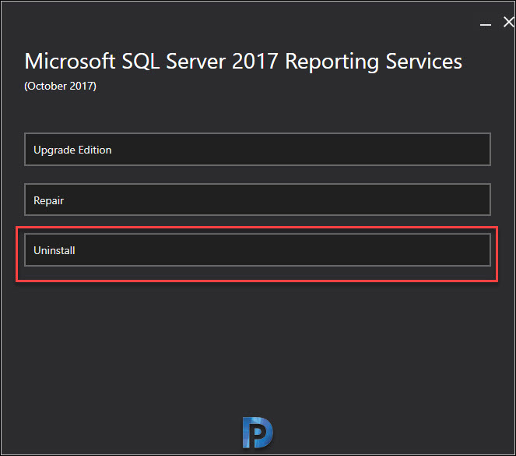Viewport: 516px width, 456px height.
Task: Click the 'Reporting Services' words in heading
Action: (x=374, y=62)
